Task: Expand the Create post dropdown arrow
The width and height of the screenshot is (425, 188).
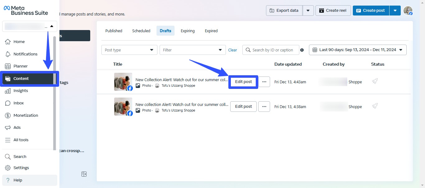Action: point(395,11)
